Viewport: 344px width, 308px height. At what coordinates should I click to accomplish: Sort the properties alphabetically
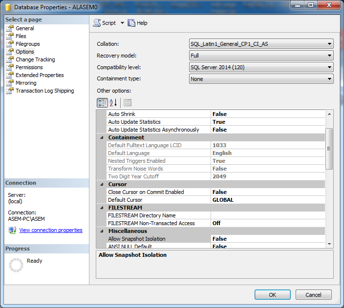point(113,103)
